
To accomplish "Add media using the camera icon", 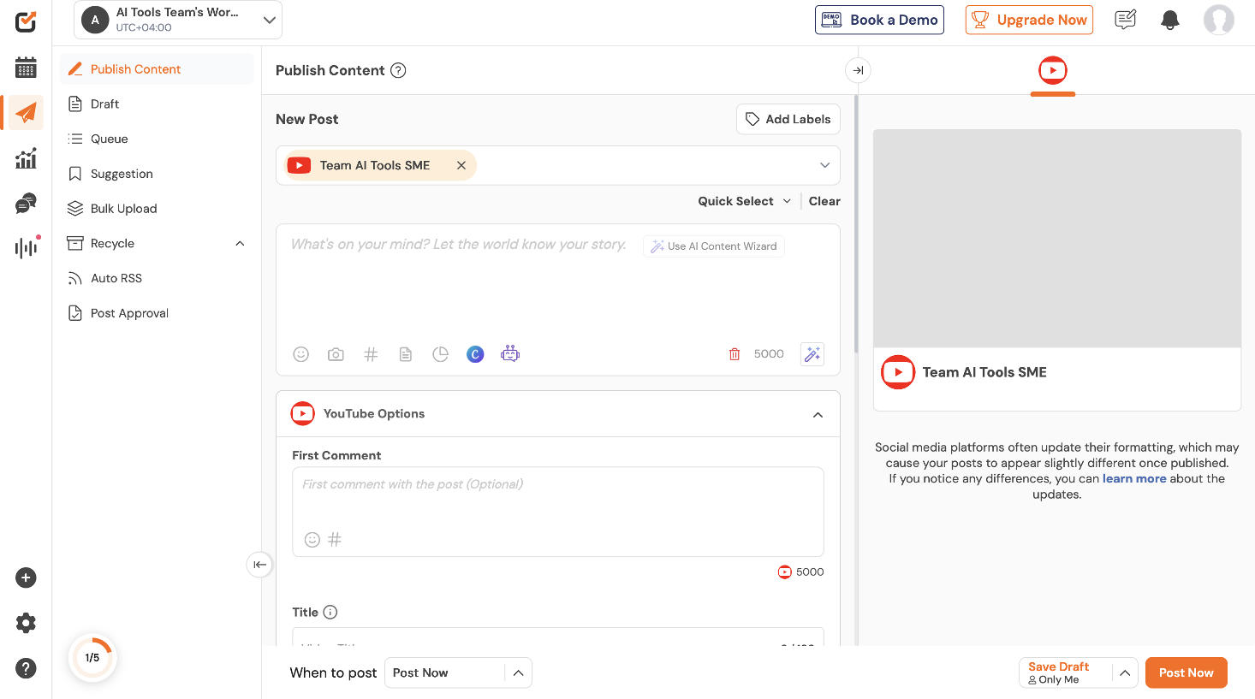I will 336,353.
